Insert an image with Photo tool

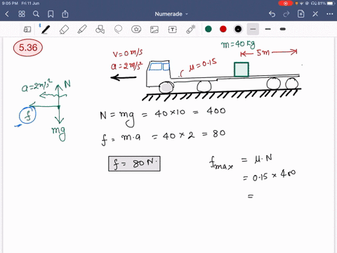point(154,30)
